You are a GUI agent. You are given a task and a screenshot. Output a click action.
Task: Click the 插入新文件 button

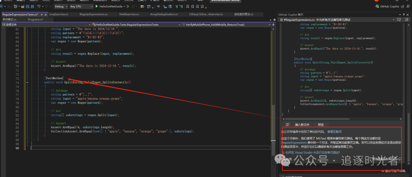(303, 124)
